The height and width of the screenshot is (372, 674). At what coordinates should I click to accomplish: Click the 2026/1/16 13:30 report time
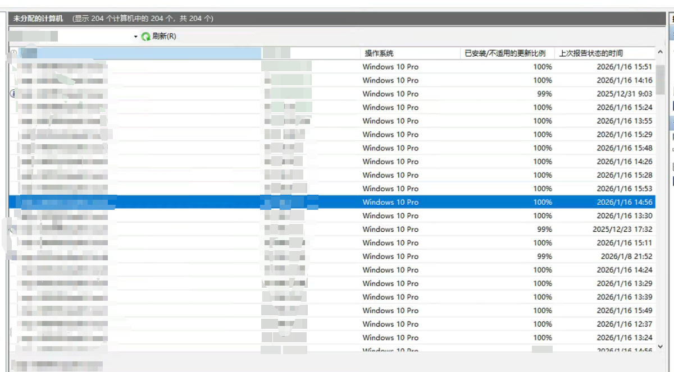pyautogui.click(x=625, y=215)
